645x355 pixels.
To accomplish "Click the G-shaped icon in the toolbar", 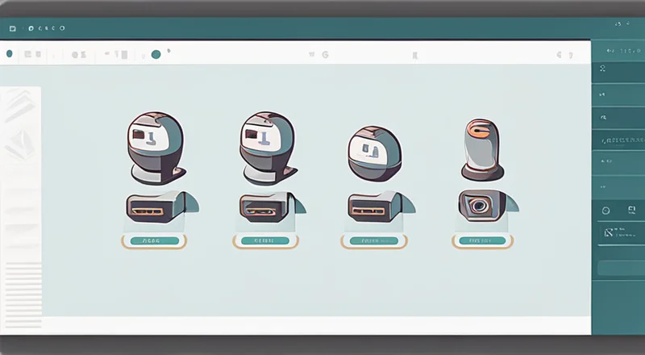I will 326,54.
